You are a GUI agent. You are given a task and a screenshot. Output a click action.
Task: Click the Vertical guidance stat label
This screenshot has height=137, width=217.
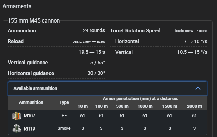tap(28, 63)
